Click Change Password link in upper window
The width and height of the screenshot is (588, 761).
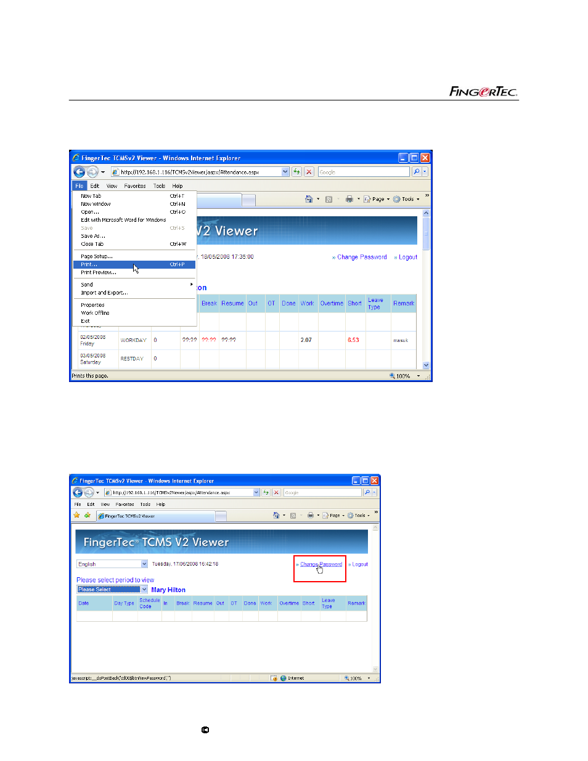click(x=362, y=257)
